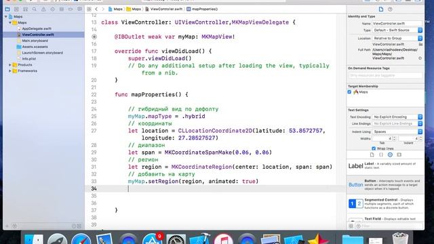Open the Find navigator magnifier icon
This screenshot has width=434, height=244.
point(35,9)
